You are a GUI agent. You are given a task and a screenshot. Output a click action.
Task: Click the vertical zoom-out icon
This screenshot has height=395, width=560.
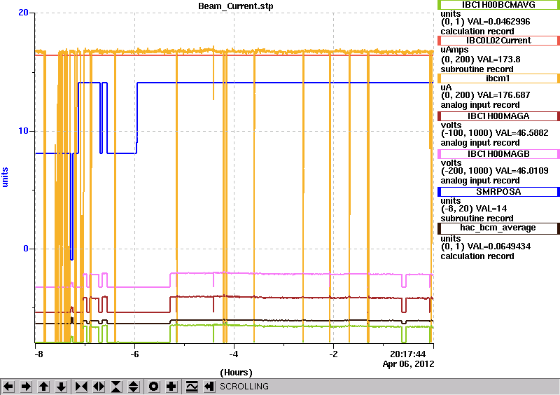click(134, 387)
